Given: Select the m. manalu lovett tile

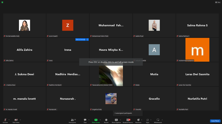Looking at the screenshot, I should [25, 99].
